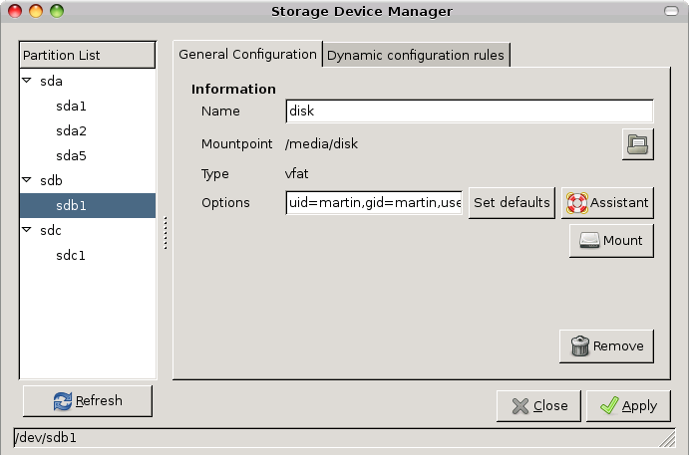Click the folder icon to browse mountpoint

tap(637, 144)
